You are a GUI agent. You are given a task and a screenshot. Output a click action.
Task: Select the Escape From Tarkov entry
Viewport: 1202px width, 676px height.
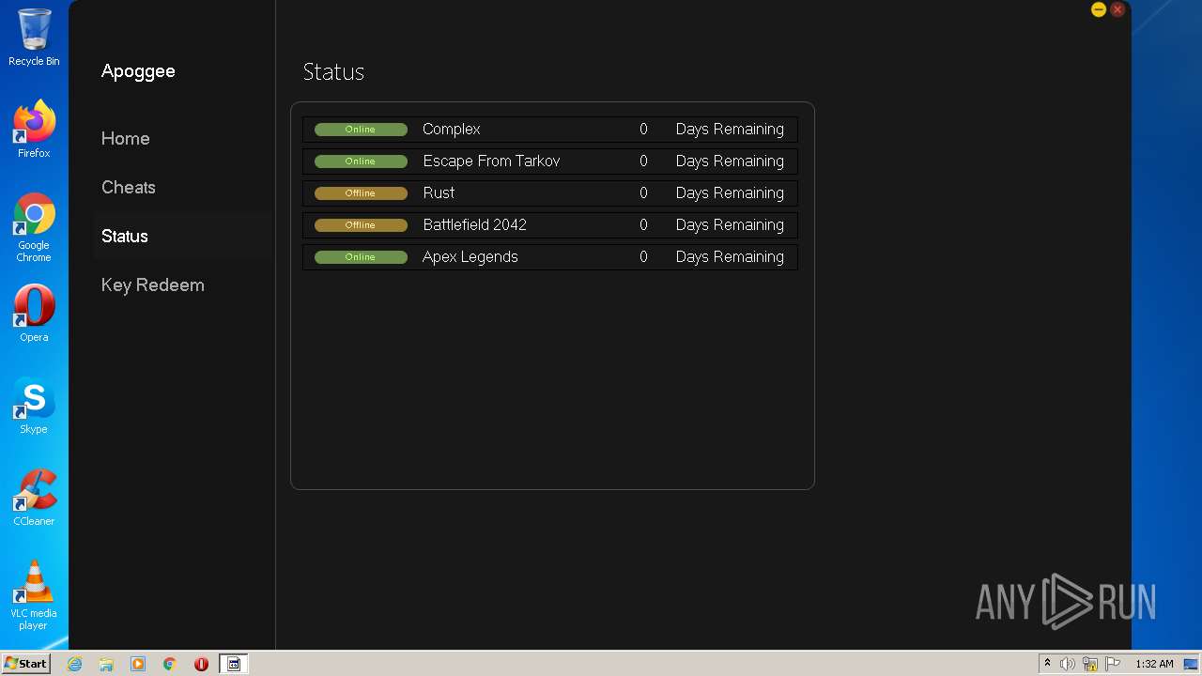pyautogui.click(x=491, y=161)
